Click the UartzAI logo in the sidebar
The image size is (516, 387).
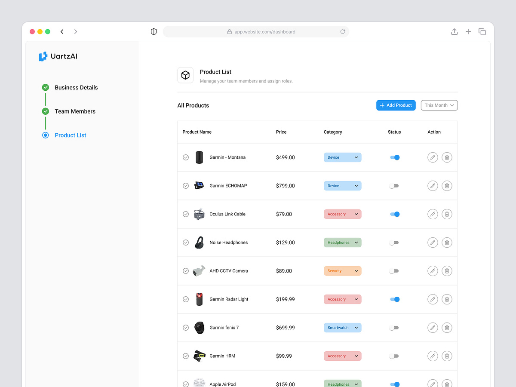click(x=58, y=56)
